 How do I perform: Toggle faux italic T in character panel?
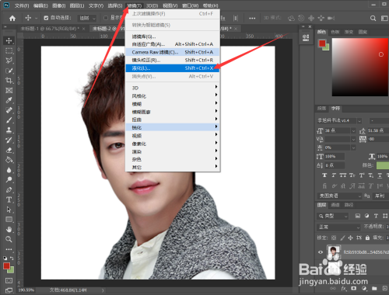tap(334, 175)
